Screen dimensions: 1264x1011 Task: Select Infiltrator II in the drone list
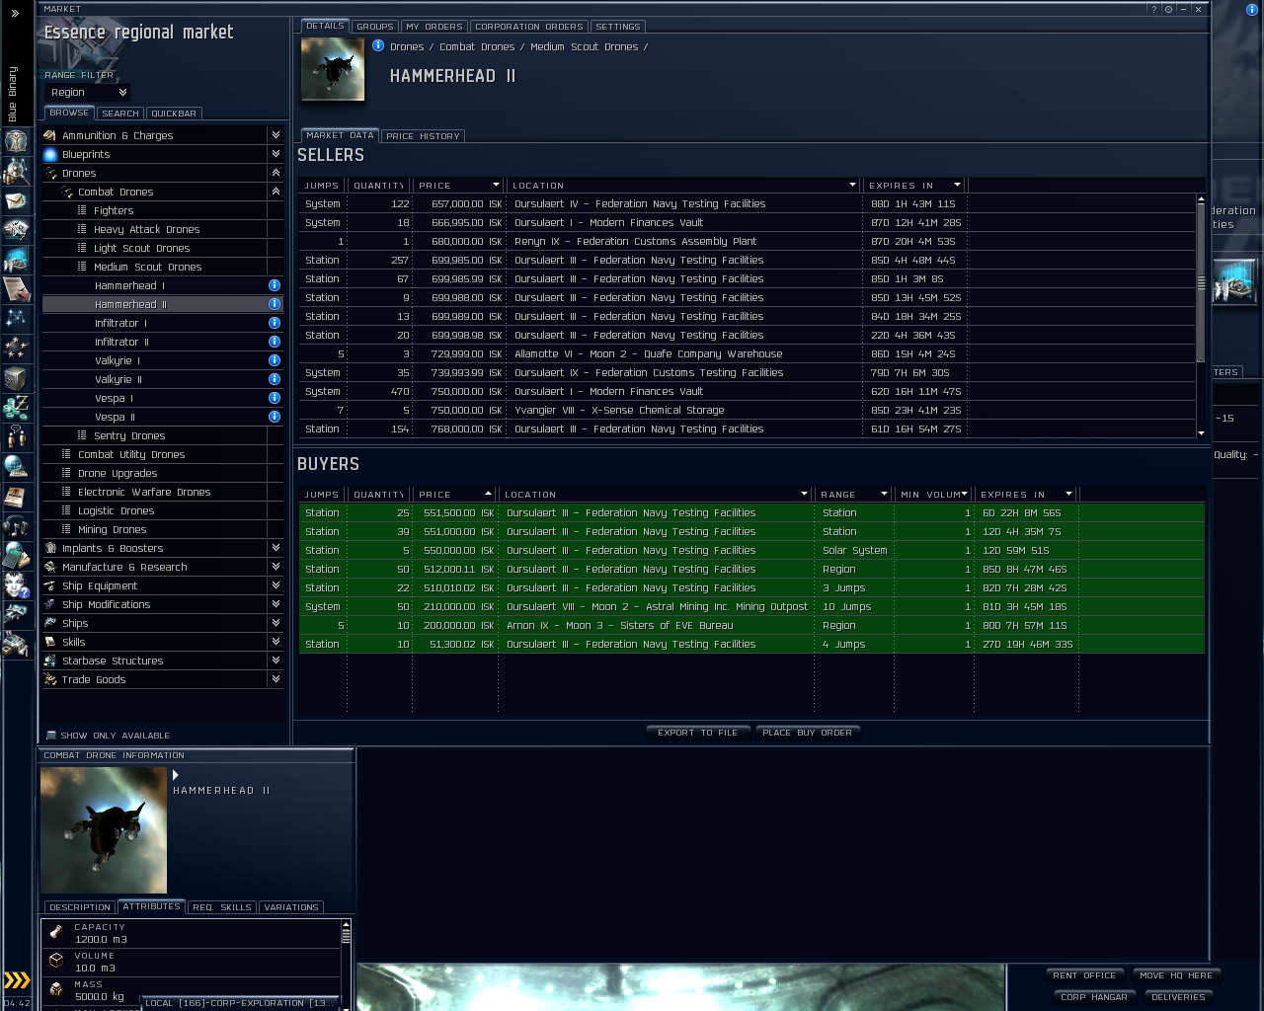121,342
